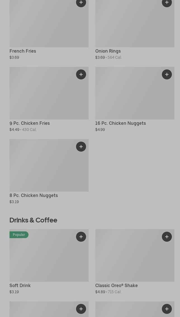Image resolution: width=180 pixels, height=317 pixels.
Task: Open French Fries item name
Action: tap(23, 51)
